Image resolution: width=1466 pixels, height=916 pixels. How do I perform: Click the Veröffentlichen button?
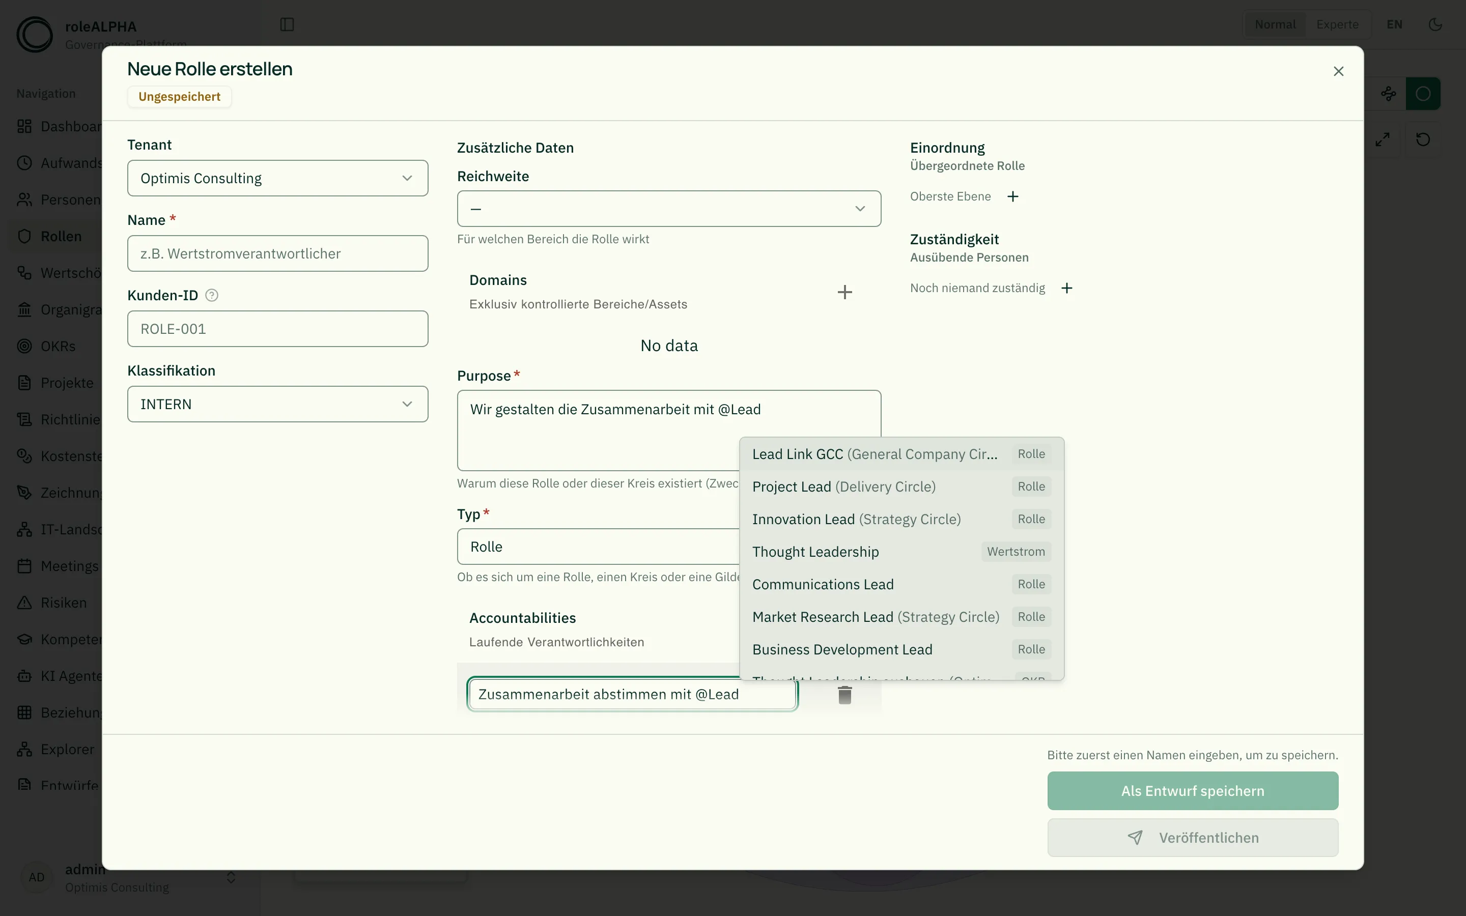1192,838
